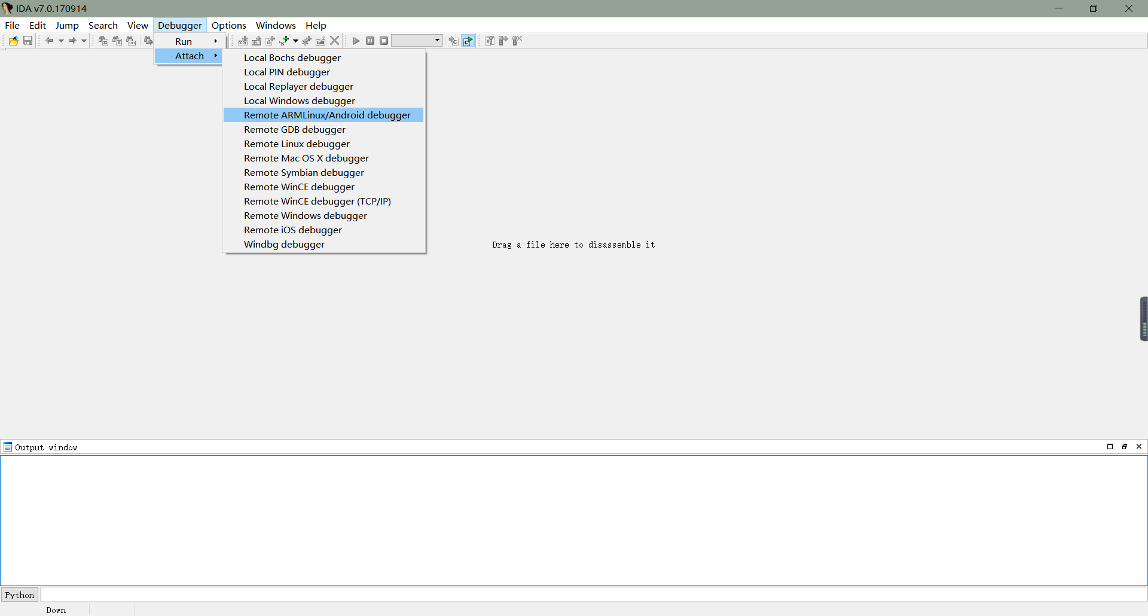Click the convert to data icon
Image resolution: width=1148 pixels, height=616 pixels.
click(257, 41)
